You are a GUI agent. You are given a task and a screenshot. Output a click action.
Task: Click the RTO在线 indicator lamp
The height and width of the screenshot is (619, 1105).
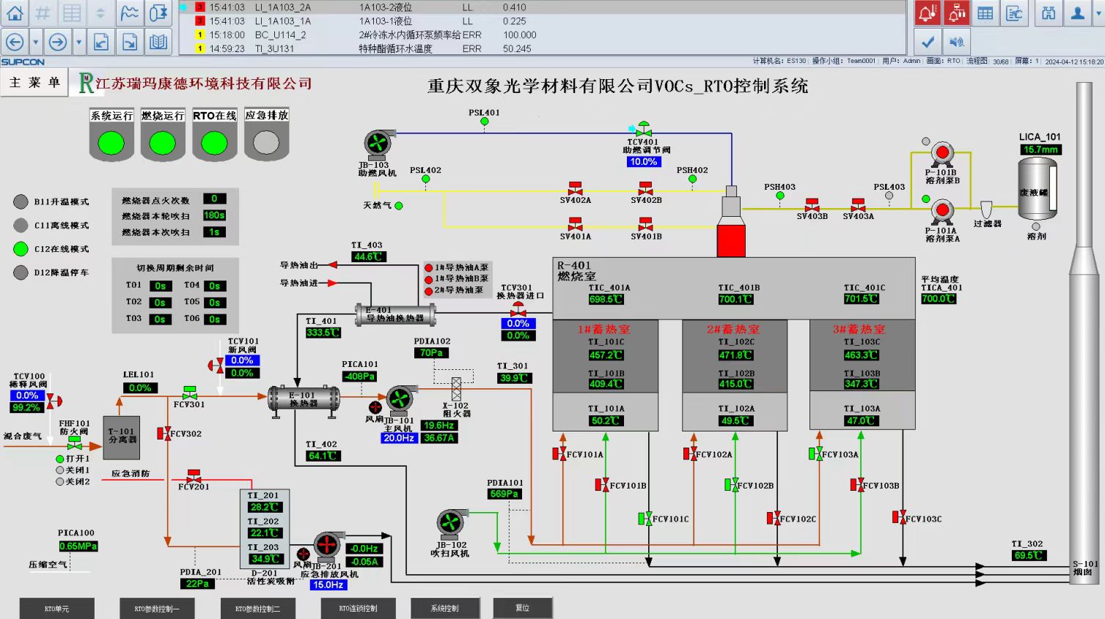[x=215, y=143]
